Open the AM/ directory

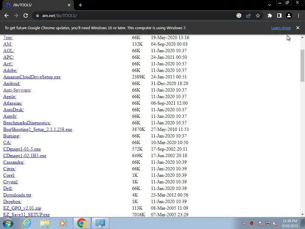click(7, 44)
